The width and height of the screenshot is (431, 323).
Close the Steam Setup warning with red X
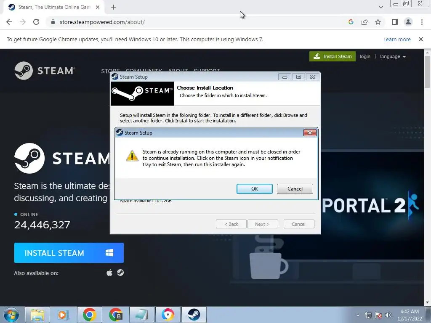coord(310,132)
